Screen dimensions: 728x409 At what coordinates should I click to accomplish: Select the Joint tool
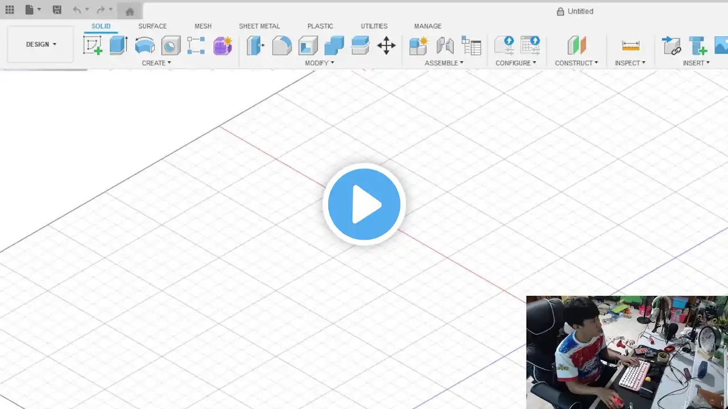445,45
